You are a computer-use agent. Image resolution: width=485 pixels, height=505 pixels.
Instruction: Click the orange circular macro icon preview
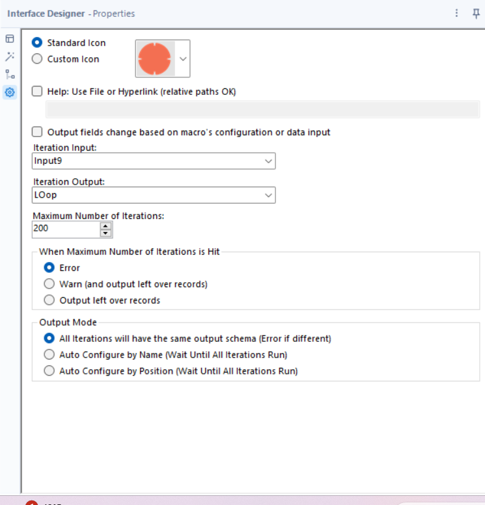pos(154,58)
